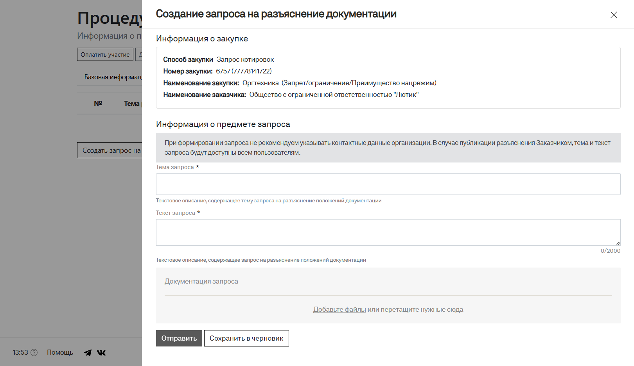The image size is (634, 366).
Task: Click the № column header
Action: click(x=98, y=104)
